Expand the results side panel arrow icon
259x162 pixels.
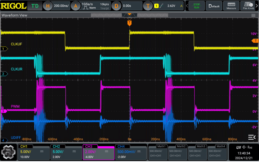(252, 137)
